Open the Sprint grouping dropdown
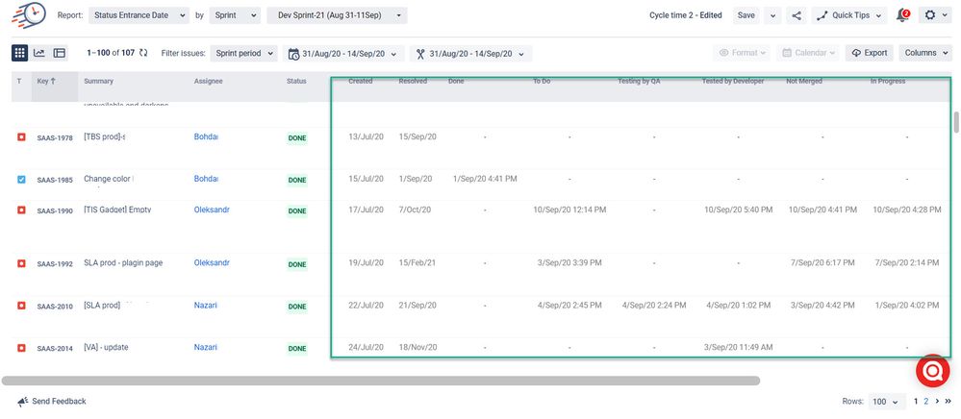 [235, 15]
